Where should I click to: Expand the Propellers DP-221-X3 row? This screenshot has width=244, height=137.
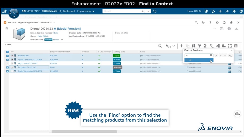(12, 67)
